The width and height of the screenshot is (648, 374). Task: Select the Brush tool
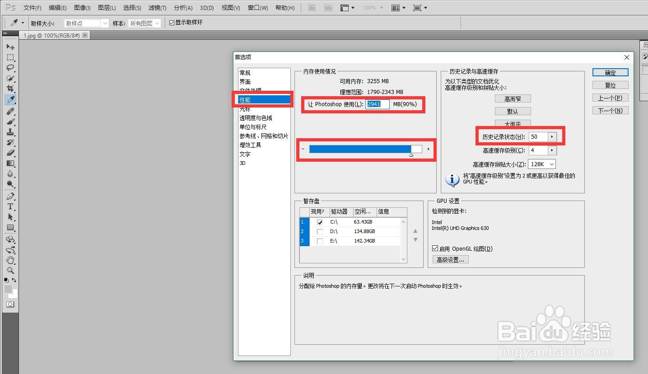pos(10,122)
